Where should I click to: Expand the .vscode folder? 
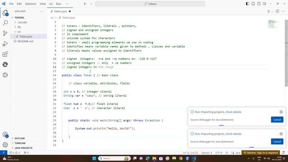(22, 22)
